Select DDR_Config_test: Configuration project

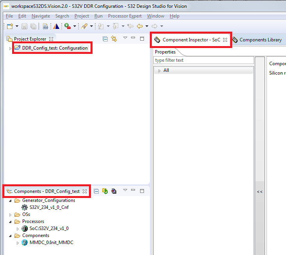[51, 48]
